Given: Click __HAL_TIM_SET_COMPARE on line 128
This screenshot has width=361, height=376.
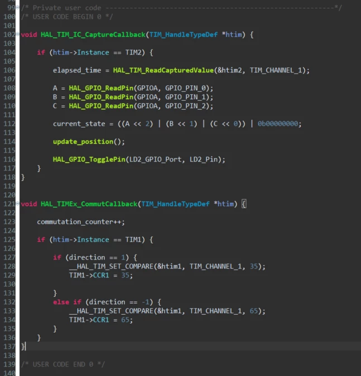Looking at the screenshot, I should (x=111, y=266).
